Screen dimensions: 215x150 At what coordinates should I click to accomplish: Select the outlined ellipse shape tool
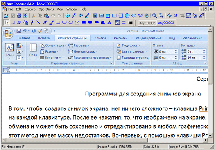click(x=71, y=23)
